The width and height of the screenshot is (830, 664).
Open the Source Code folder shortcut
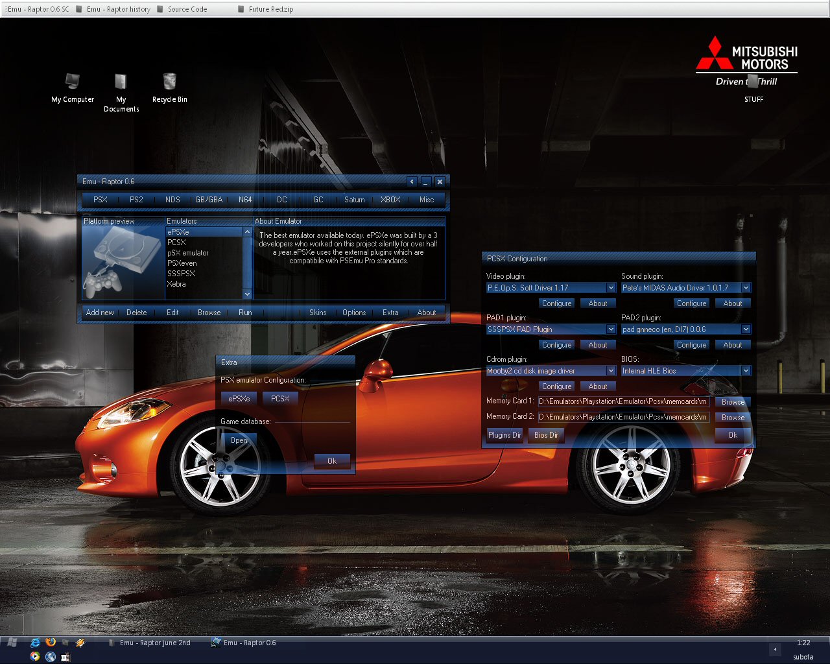[x=182, y=9]
